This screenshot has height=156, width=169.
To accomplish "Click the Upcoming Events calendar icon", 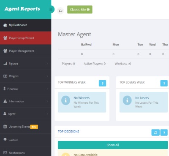I will (x=5, y=126).
